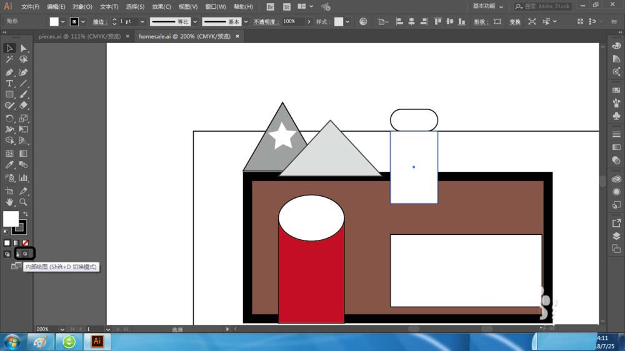Open the 基本功能 workspace dropdown

click(x=487, y=6)
